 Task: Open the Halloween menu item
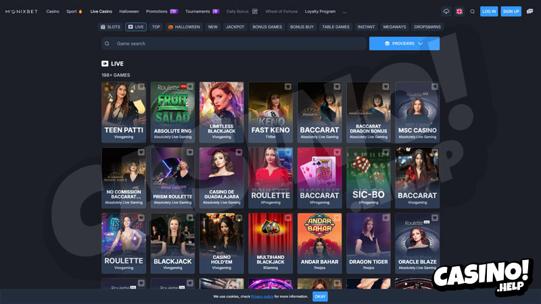click(x=129, y=11)
